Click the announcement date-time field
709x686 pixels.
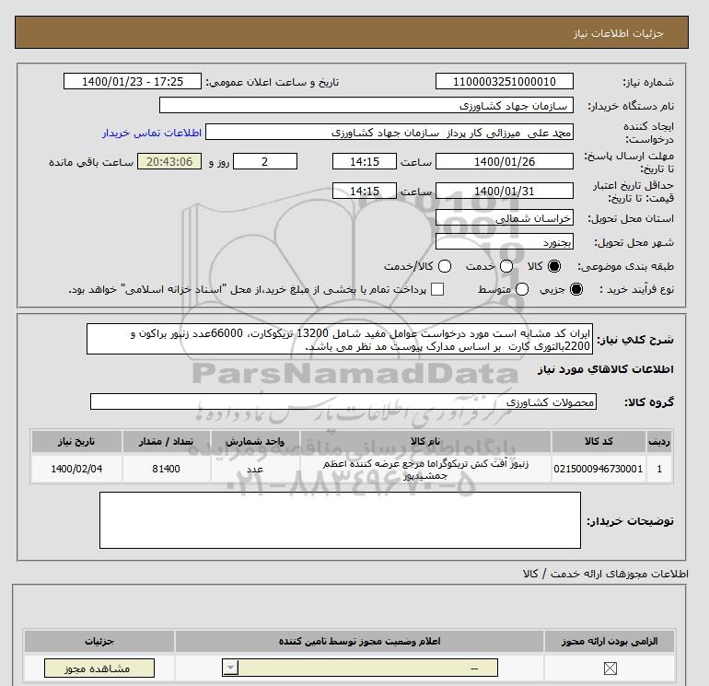click(x=133, y=81)
